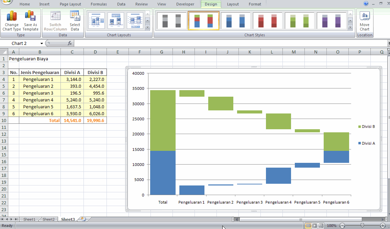Click the Switch Row/Column icon
The height and width of the screenshot is (229, 390).
pyautogui.click(x=55, y=21)
